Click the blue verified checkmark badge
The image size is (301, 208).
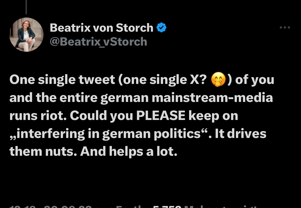coord(162,28)
